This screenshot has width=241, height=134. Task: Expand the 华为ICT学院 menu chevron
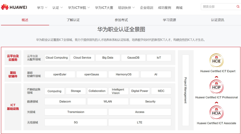coord(89,7)
